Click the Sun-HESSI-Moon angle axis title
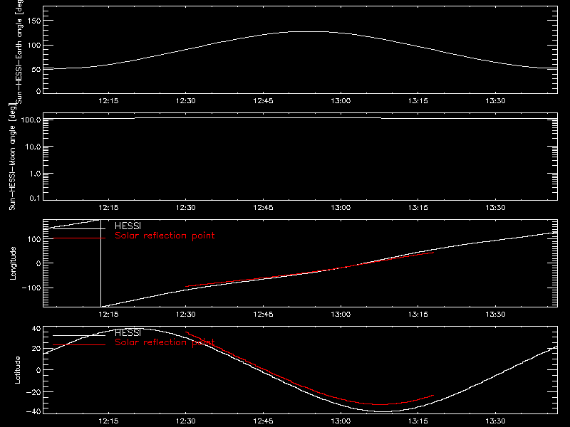The height and width of the screenshot is (427, 570). pyautogui.click(x=12, y=157)
